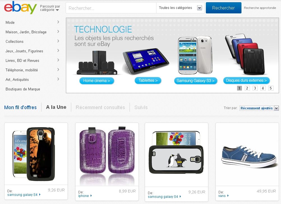Screen dimensions: 281x204
Task: Click the Disques durs externes button
Action: (x=247, y=81)
